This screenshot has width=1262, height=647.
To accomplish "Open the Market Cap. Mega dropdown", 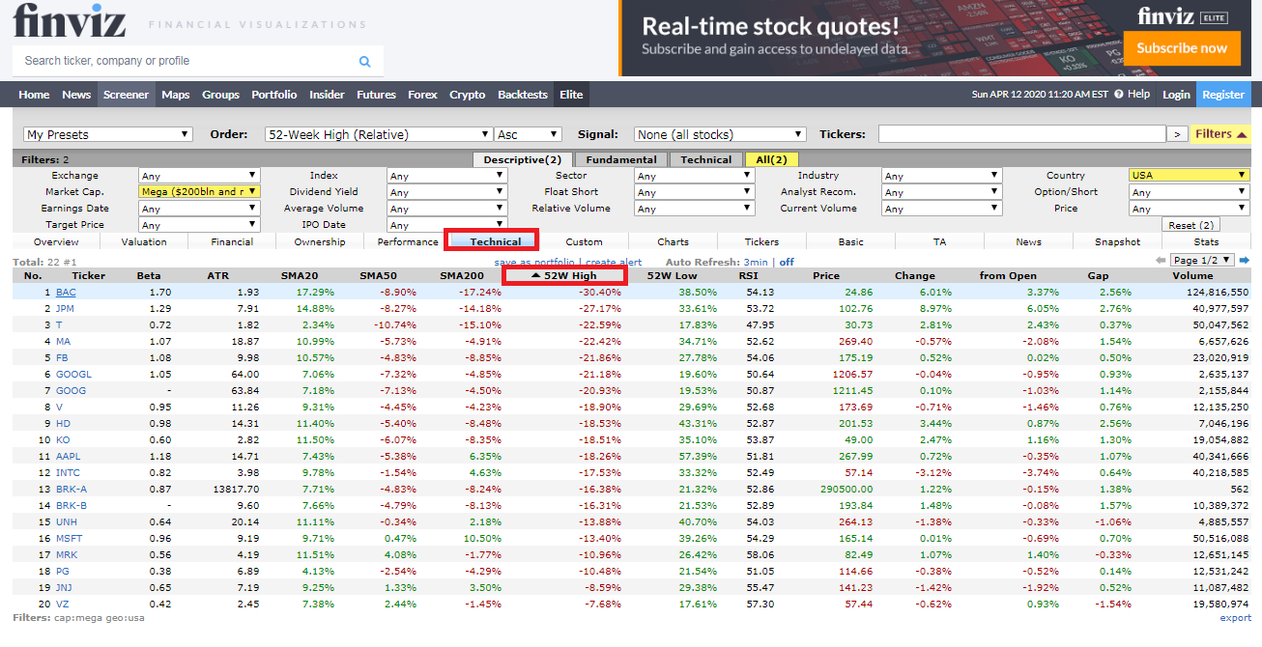I will coord(199,192).
